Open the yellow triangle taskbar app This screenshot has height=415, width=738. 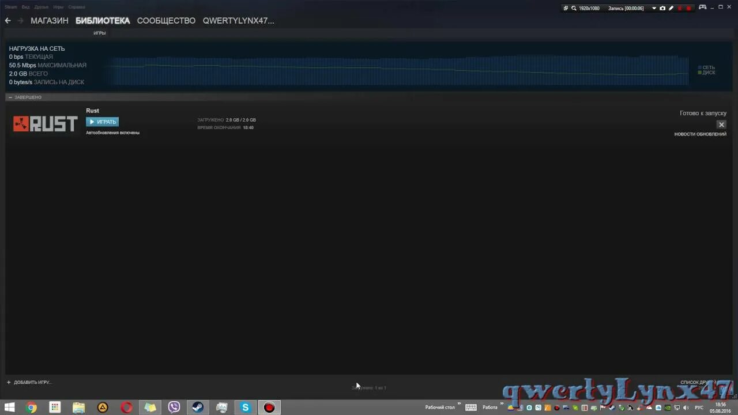(103, 408)
